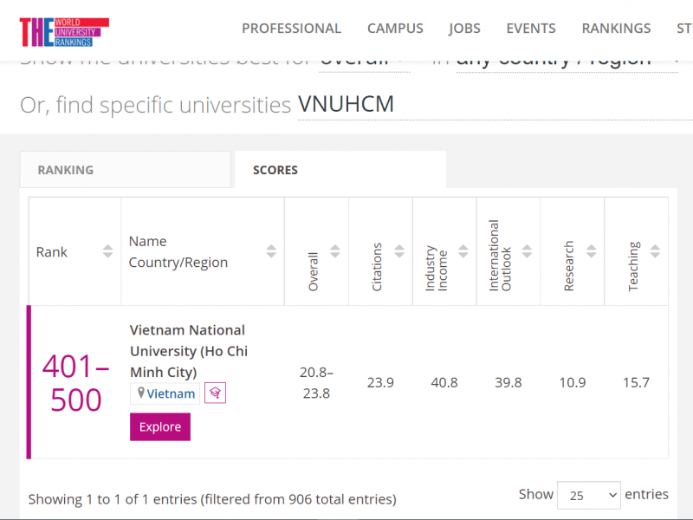
Task: Open the Vietnam country link
Action: (x=171, y=393)
